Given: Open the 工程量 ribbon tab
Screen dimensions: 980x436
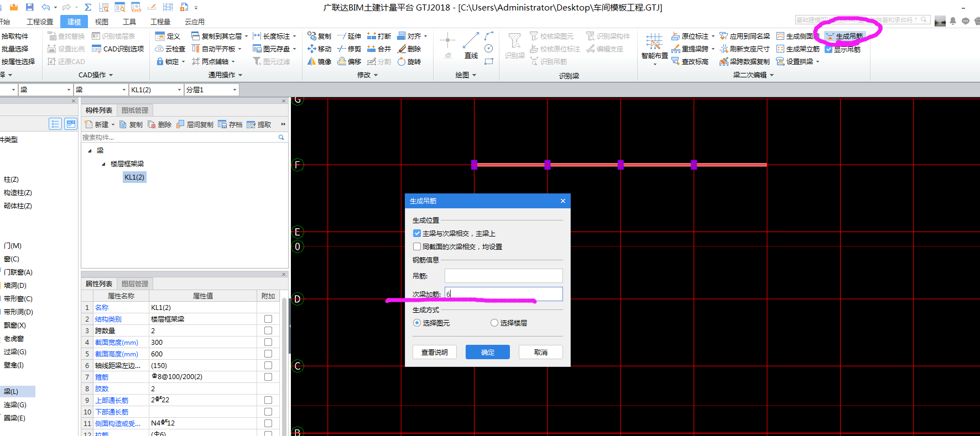Looking at the screenshot, I should click(x=160, y=22).
